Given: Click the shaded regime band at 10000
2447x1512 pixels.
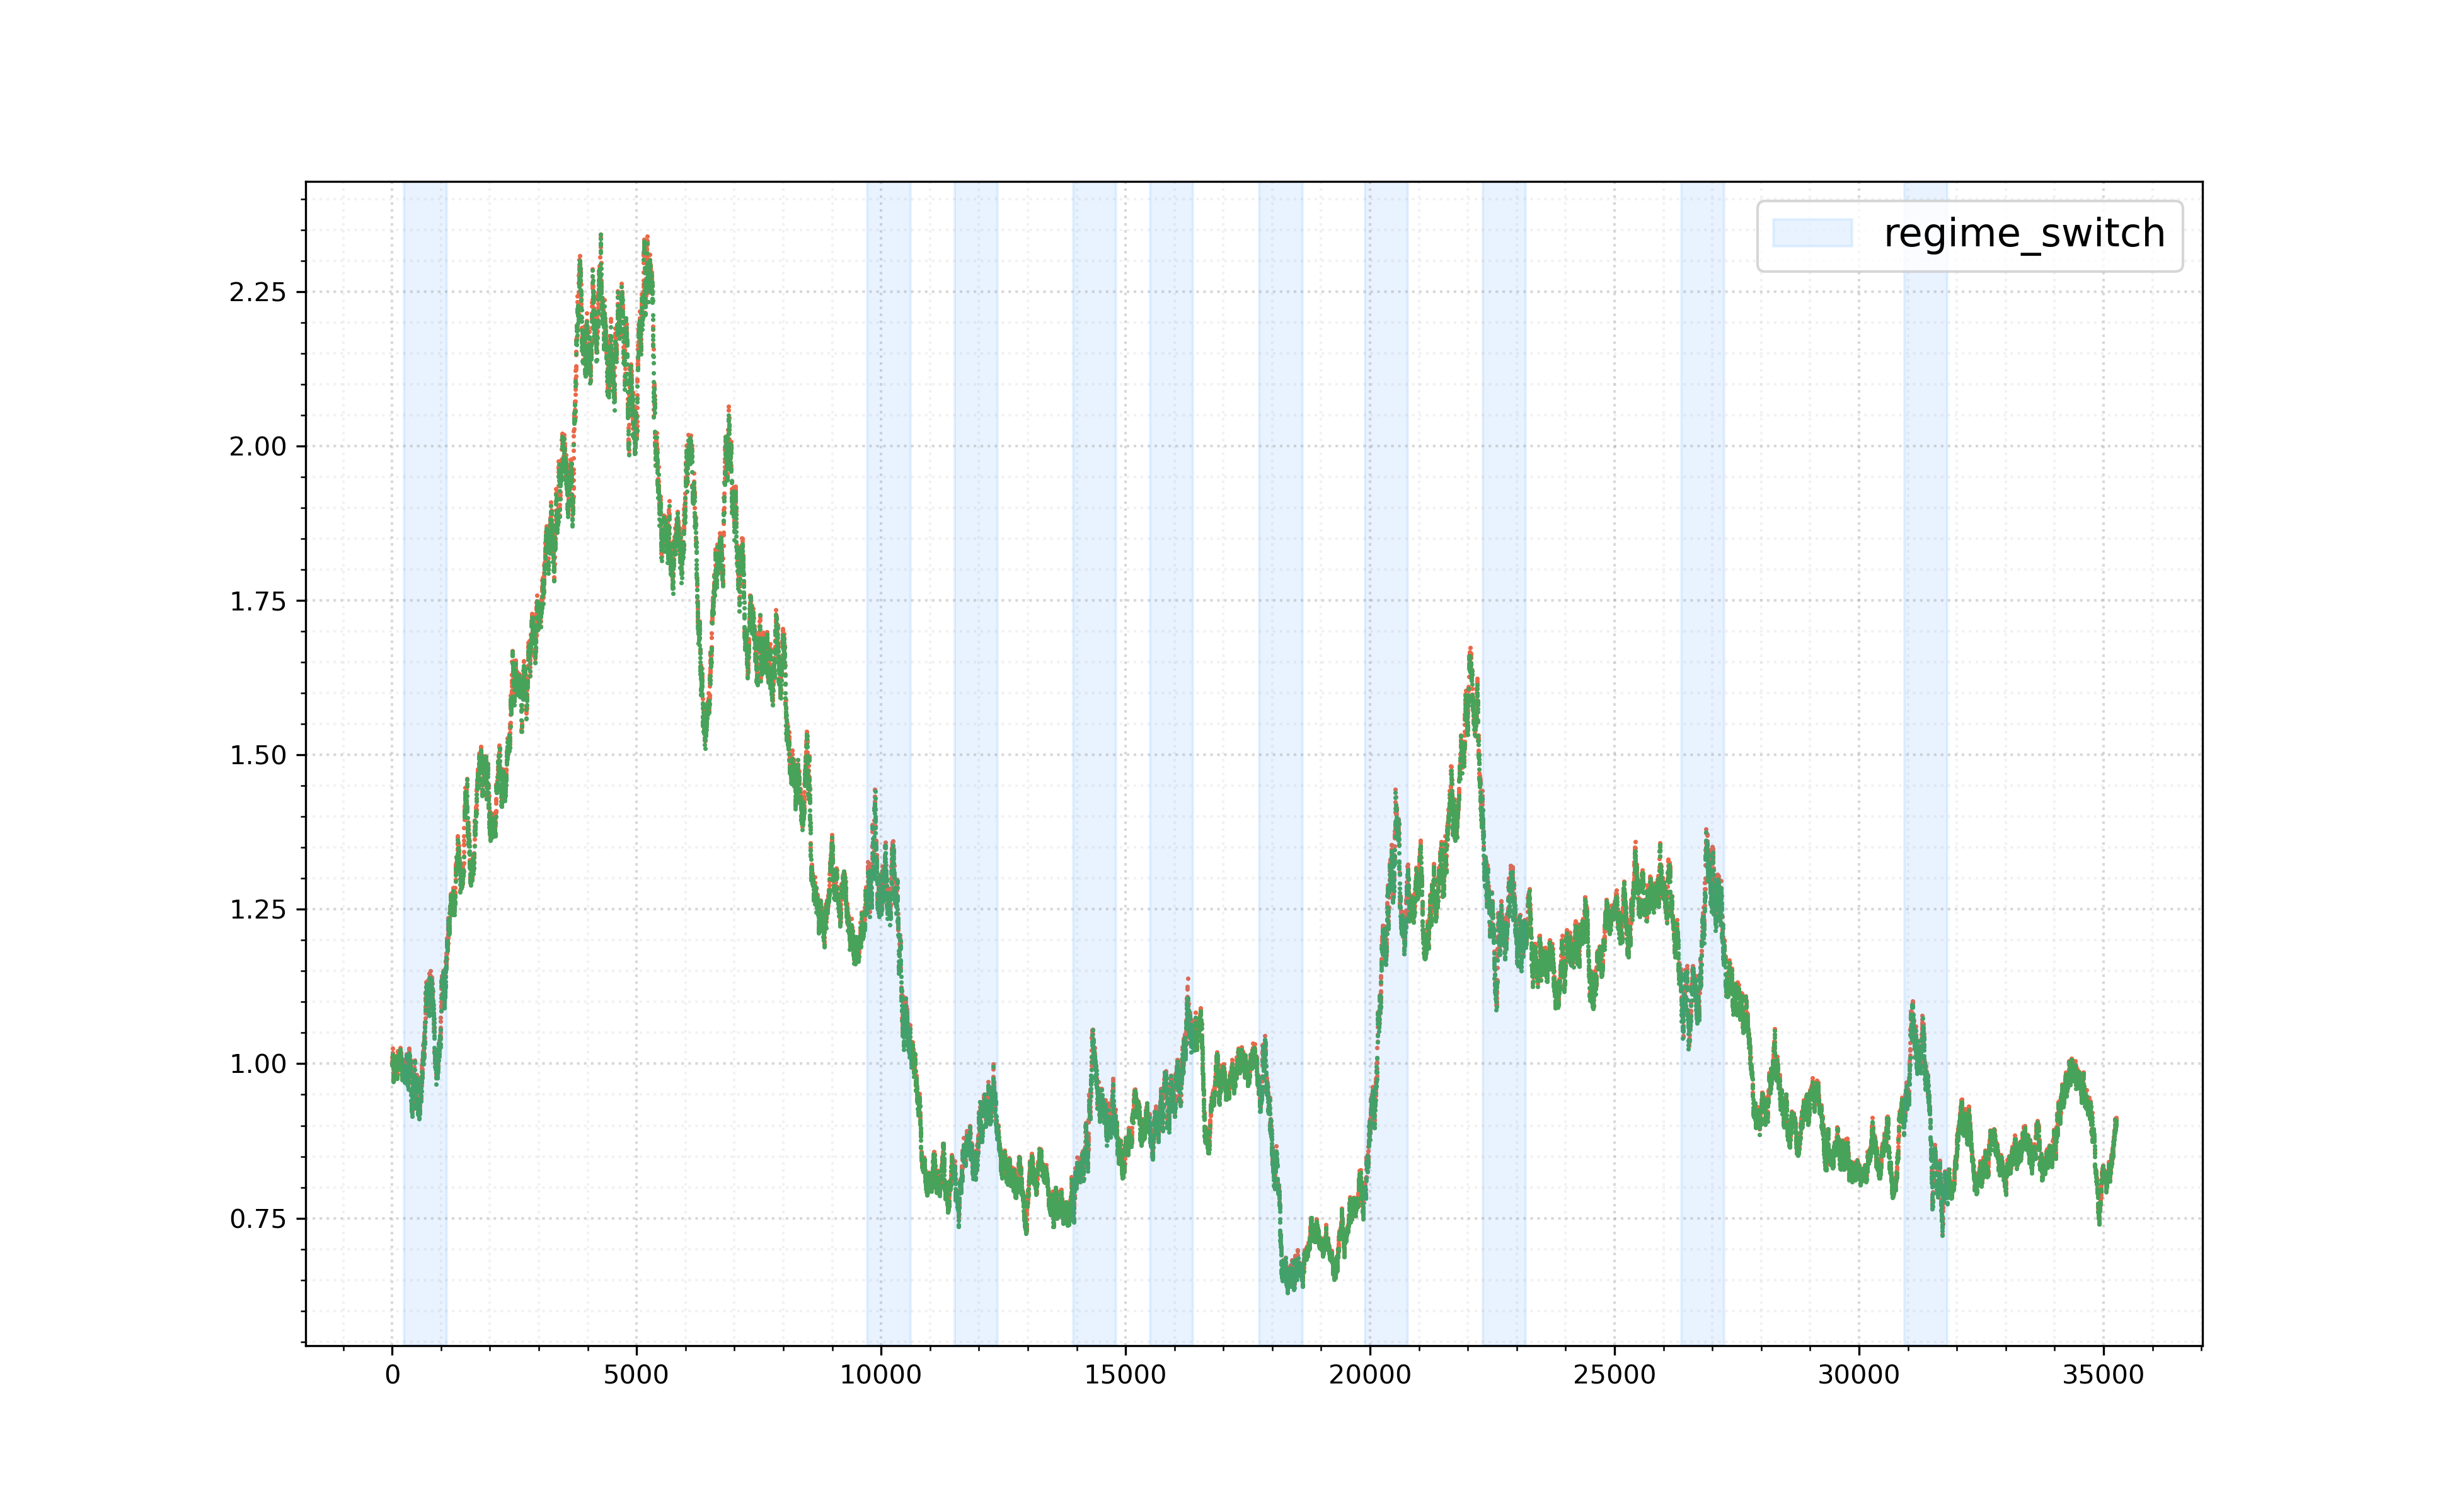Looking at the screenshot, I should coord(889,764).
